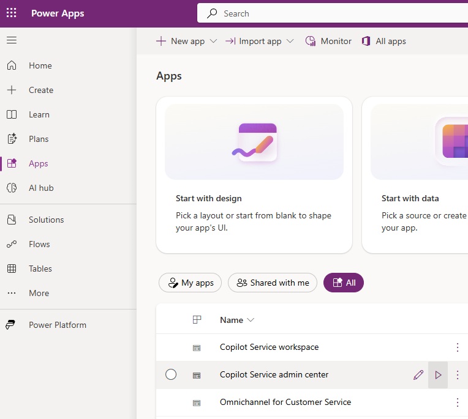Click the app type column header icon
The image size is (468, 419).
click(x=197, y=320)
